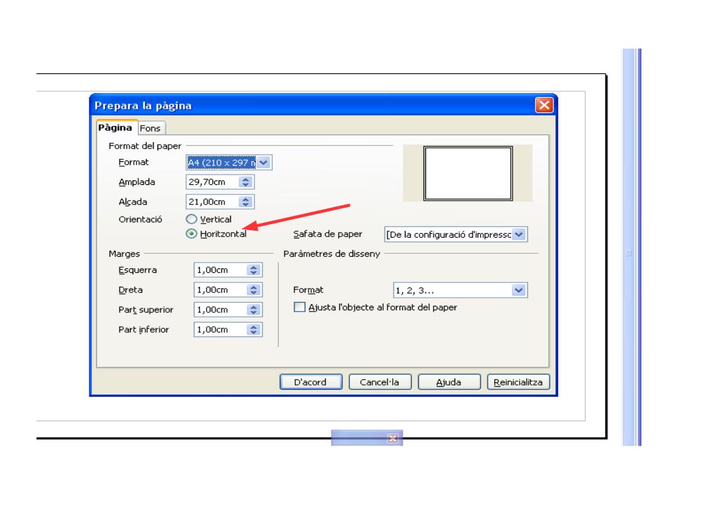
Task: Select the Horitzontal orientation radio button
Action: point(191,234)
